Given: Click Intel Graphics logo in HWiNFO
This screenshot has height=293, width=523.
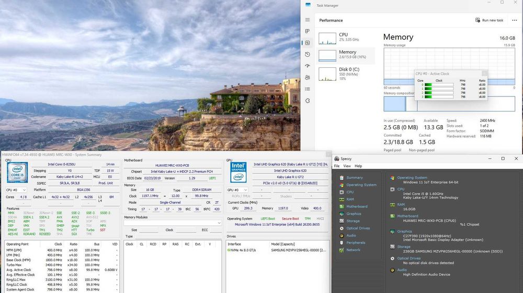Looking at the screenshot, I should pos(238,172).
